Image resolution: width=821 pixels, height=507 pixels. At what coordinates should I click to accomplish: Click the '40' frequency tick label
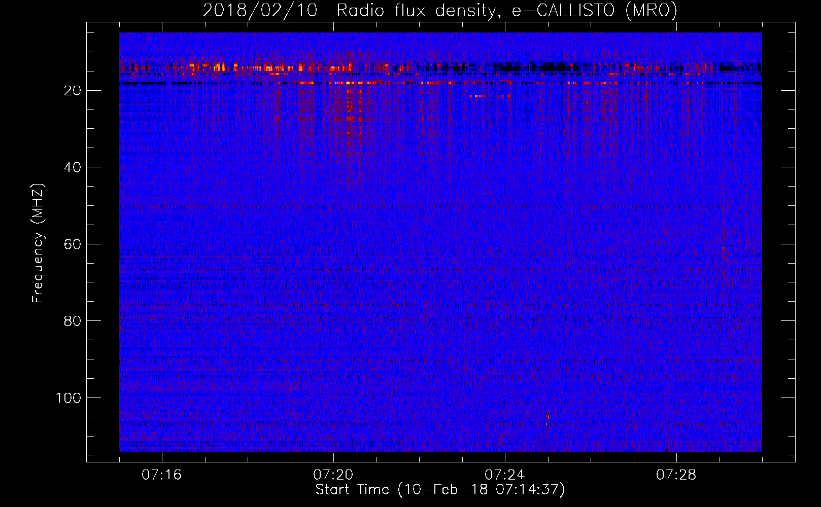[x=73, y=167]
